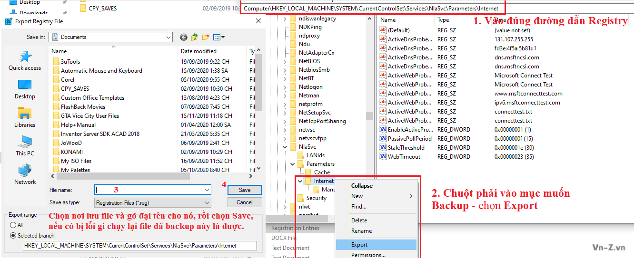Close the Export Registry File dialog
634x258 pixels.
coord(258,21)
